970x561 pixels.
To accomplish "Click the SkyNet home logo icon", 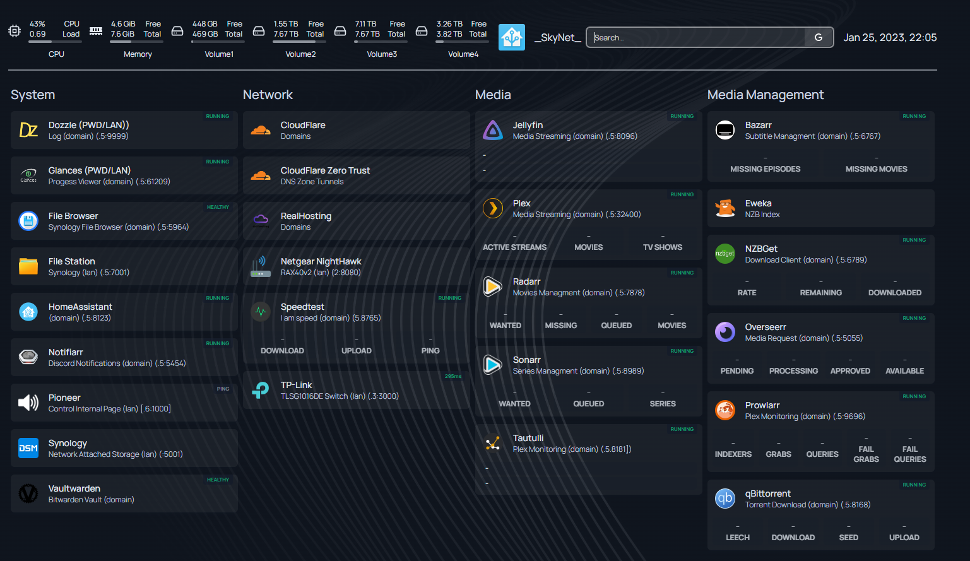I will coord(512,37).
